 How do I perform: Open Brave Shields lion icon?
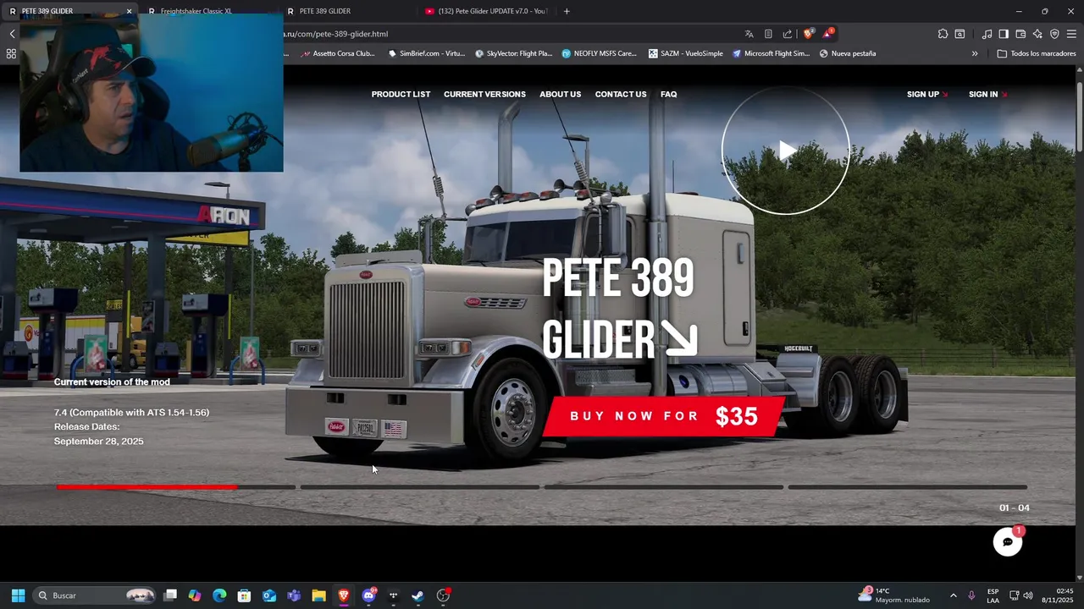pyautogui.click(x=808, y=34)
